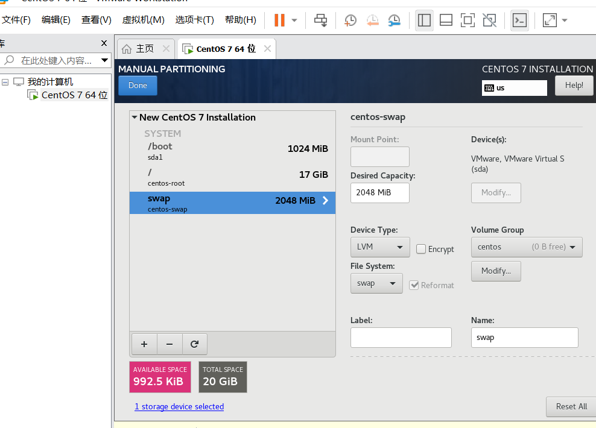Toggle the Reformat checkbox

coord(414,285)
